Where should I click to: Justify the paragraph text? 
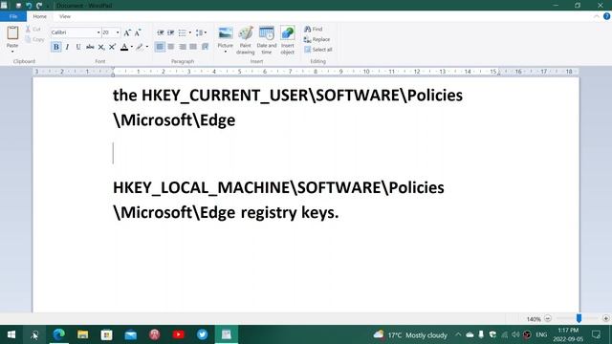tap(193, 47)
